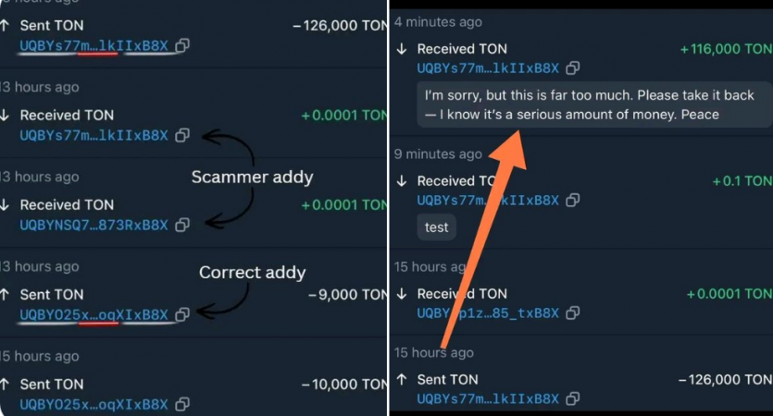Open the underlined address under left -126,000 TON
This screenshot has height=416, width=773.
click(94, 46)
